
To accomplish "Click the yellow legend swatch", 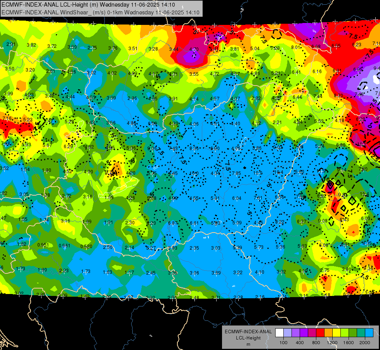I will [x=337, y=333].
